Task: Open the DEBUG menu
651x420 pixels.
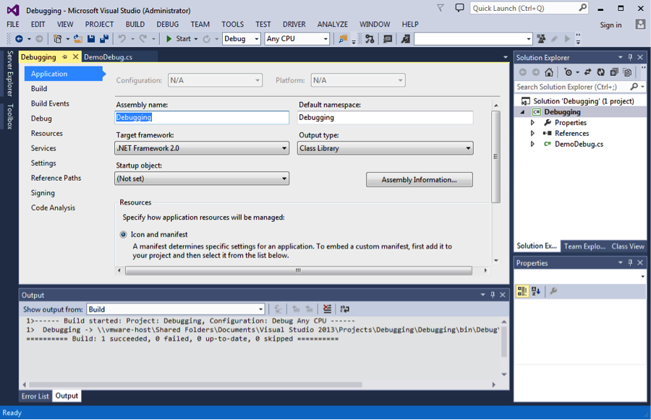Action: (x=167, y=24)
